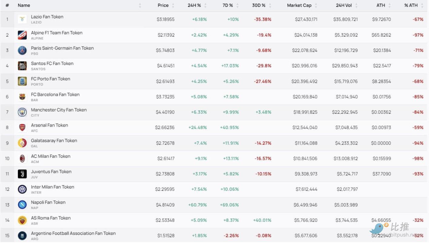Click the AC Milan crest icon
The width and height of the screenshot is (429, 243).
(x=22, y=158)
